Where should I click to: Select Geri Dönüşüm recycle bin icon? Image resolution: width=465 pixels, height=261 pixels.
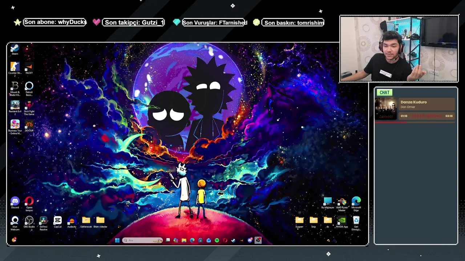pyautogui.click(x=356, y=224)
